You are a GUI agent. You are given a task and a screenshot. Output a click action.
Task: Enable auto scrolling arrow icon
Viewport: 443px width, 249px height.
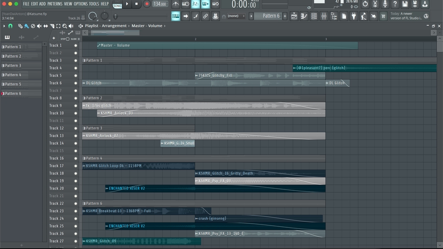click(x=186, y=16)
